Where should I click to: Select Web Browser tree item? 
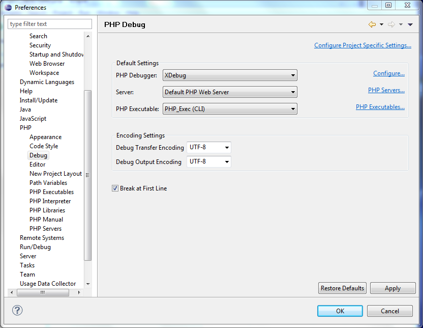47,64
